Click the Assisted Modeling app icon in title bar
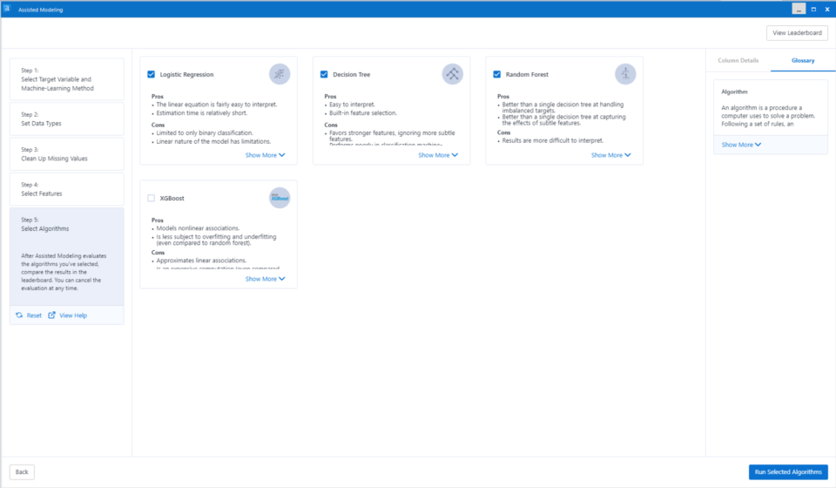The image size is (836, 488). (7, 9)
